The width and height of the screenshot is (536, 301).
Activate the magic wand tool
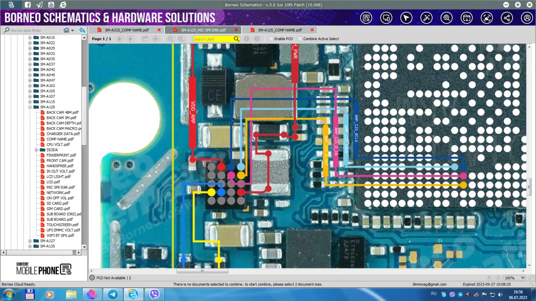[427, 18]
